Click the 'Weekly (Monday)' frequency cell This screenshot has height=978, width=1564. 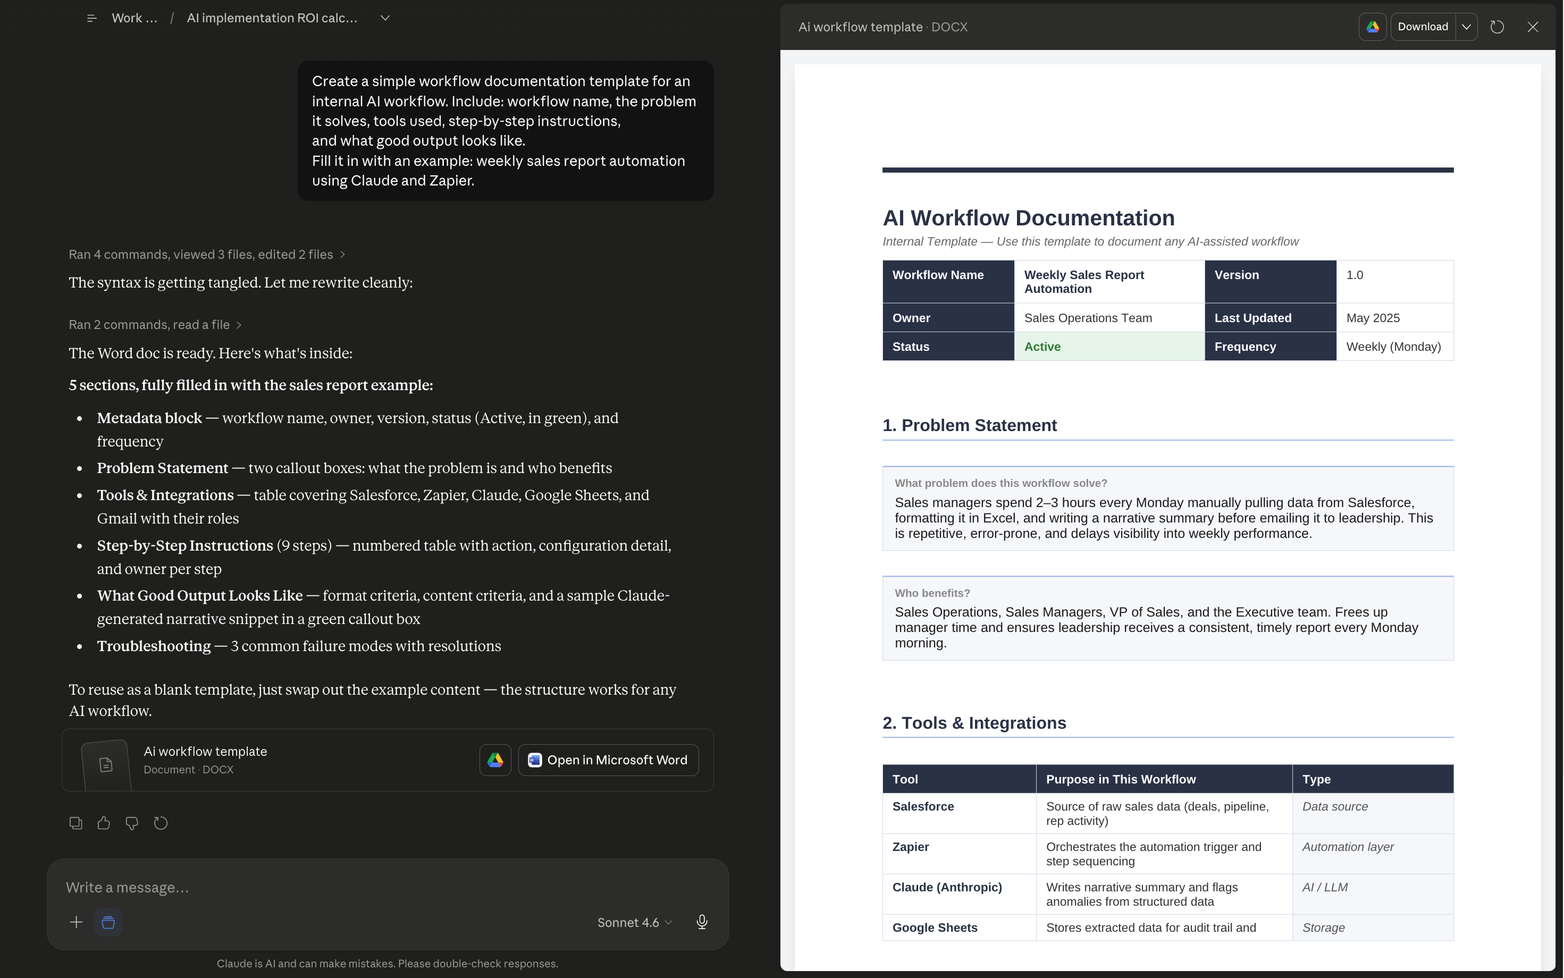[1394, 347]
